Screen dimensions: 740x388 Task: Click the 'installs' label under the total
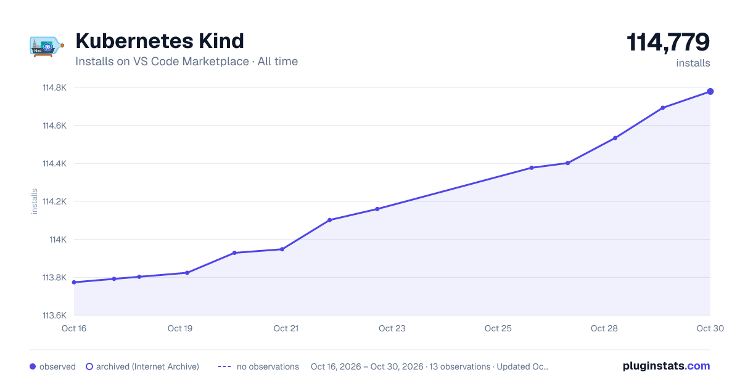(693, 63)
